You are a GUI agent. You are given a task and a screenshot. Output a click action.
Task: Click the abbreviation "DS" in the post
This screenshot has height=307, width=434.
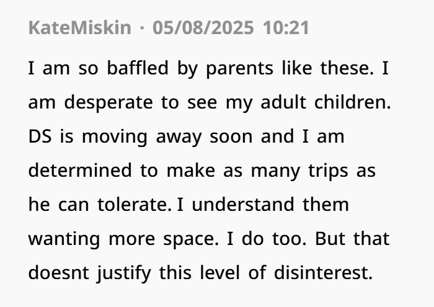(40, 136)
